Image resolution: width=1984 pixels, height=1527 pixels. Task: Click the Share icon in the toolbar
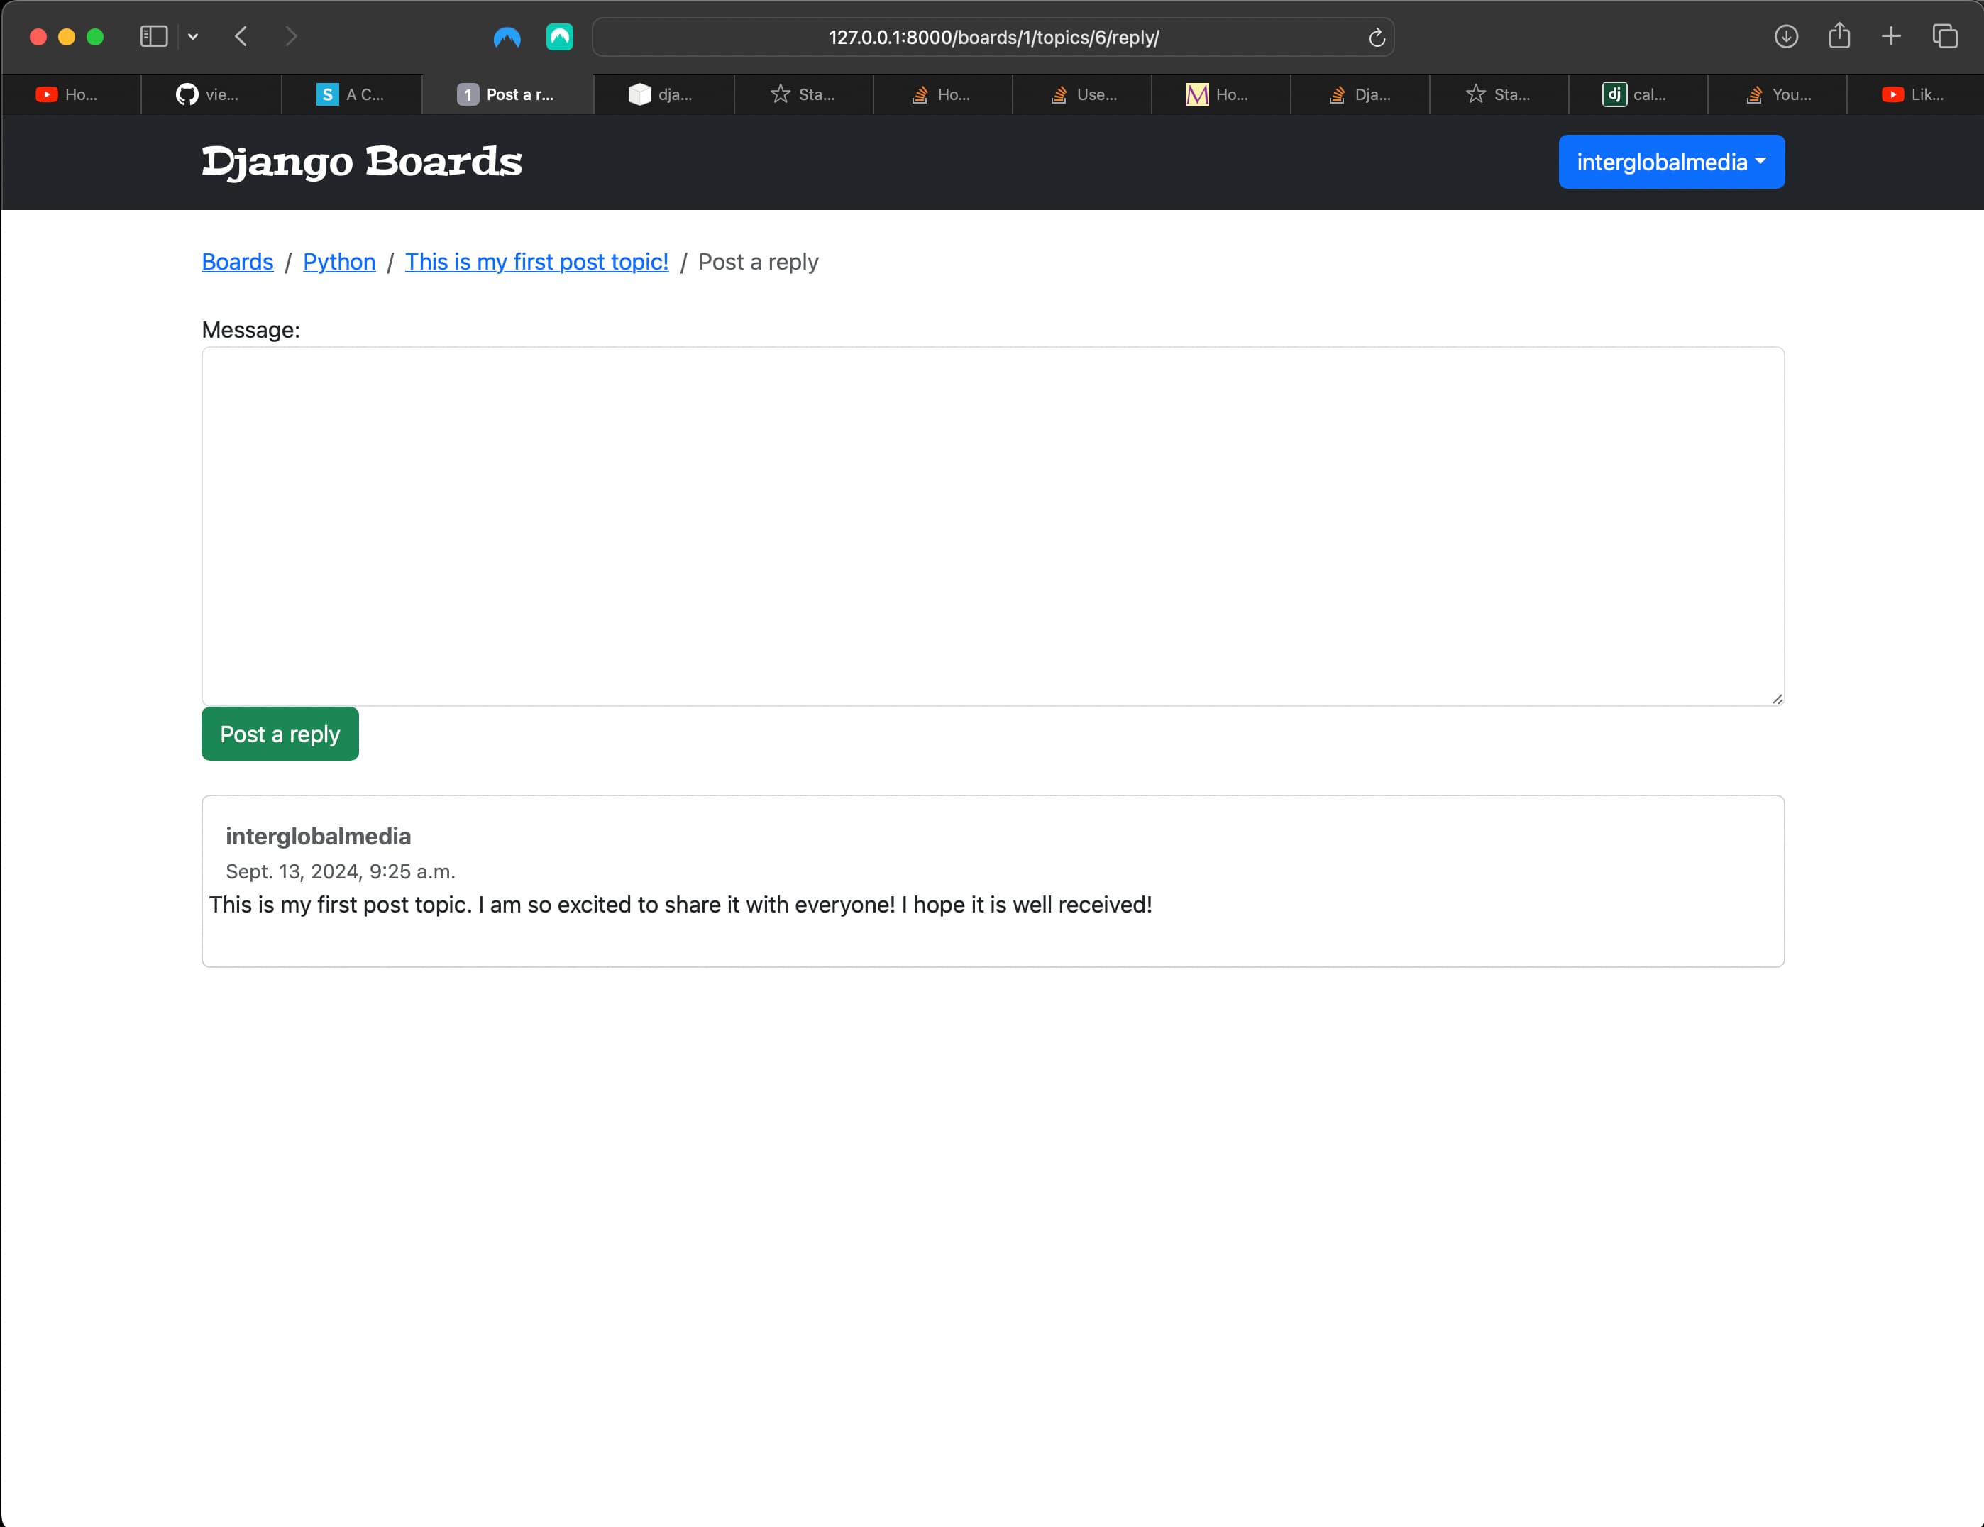pos(1839,35)
